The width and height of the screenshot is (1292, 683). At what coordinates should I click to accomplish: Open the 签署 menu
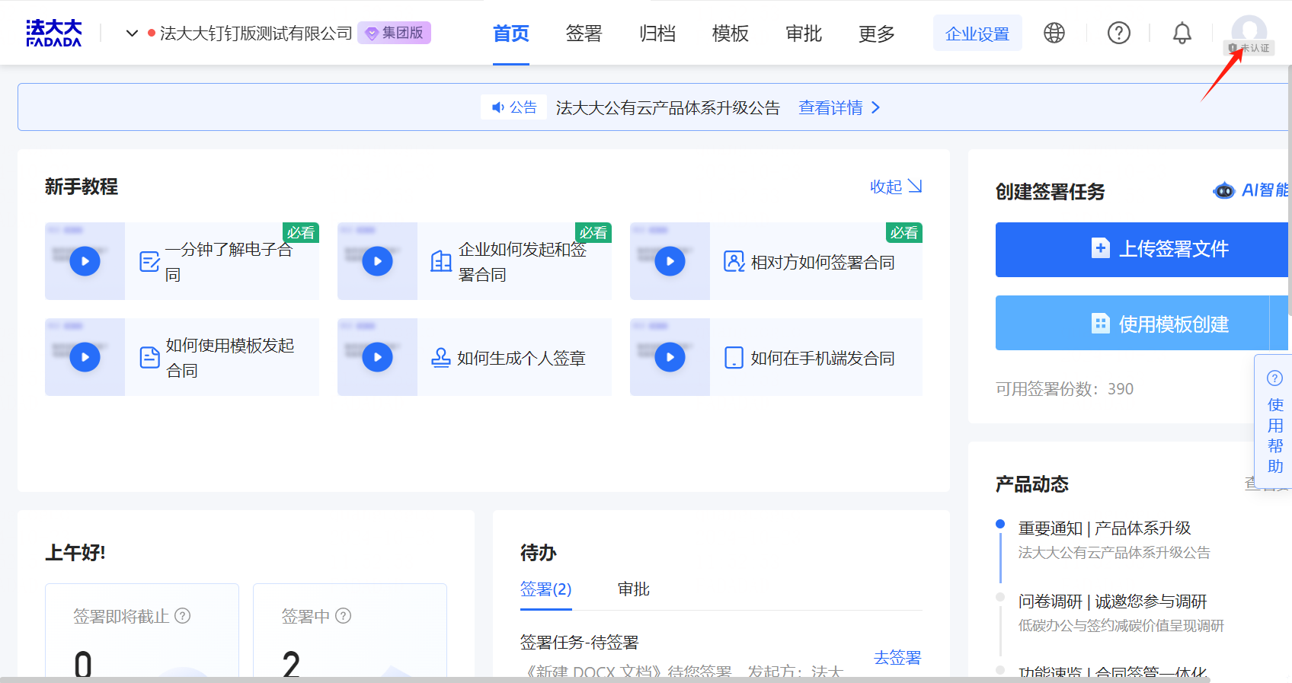pos(584,34)
